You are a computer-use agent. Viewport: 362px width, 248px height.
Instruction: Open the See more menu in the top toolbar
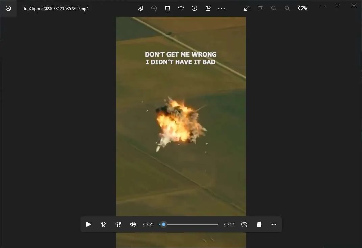coord(222,8)
